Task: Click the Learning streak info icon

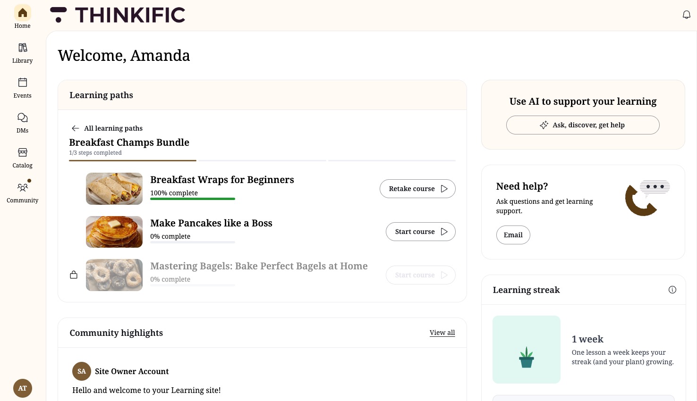Action: [672, 290]
